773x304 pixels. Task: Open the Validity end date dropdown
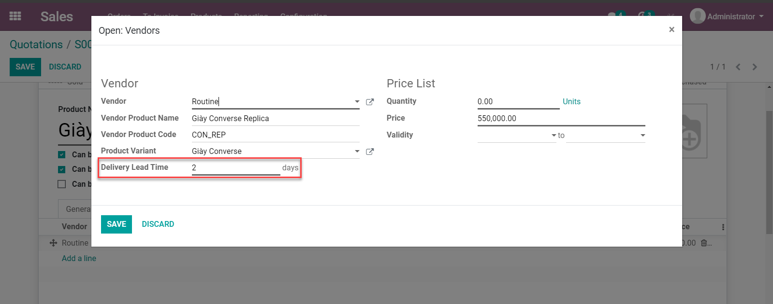pyautogui.click(x=642, y=136)
